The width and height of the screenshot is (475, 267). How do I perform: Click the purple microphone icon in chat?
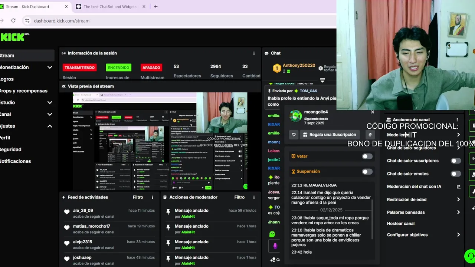click(275, 245)
